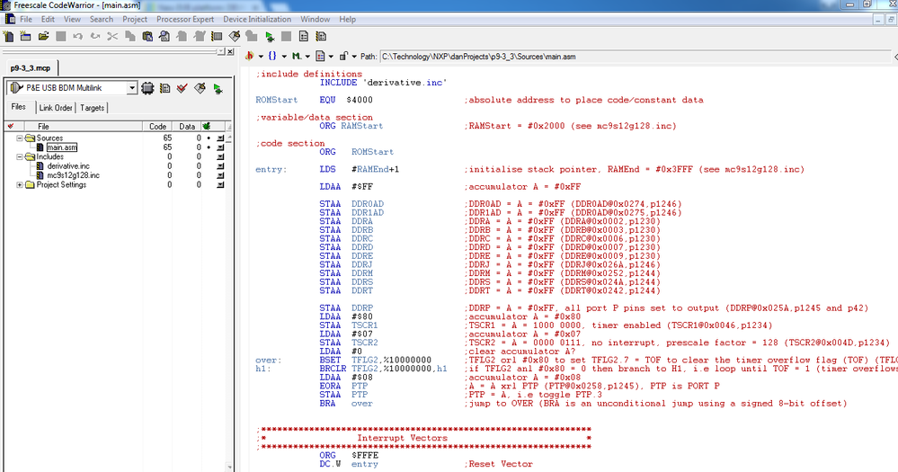Click the document list icon in main toolbar

point(304,36)
